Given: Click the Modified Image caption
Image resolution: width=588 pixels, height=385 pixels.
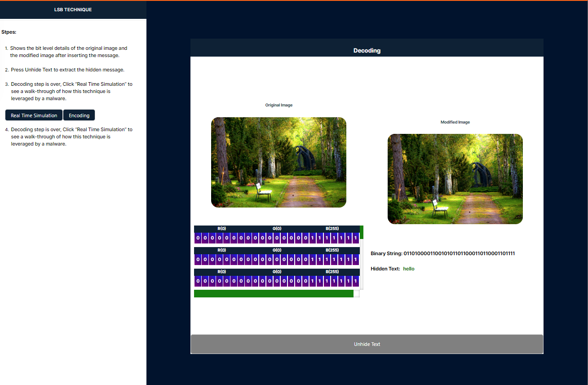Looking at the screenshot, I should pos(455,122).
